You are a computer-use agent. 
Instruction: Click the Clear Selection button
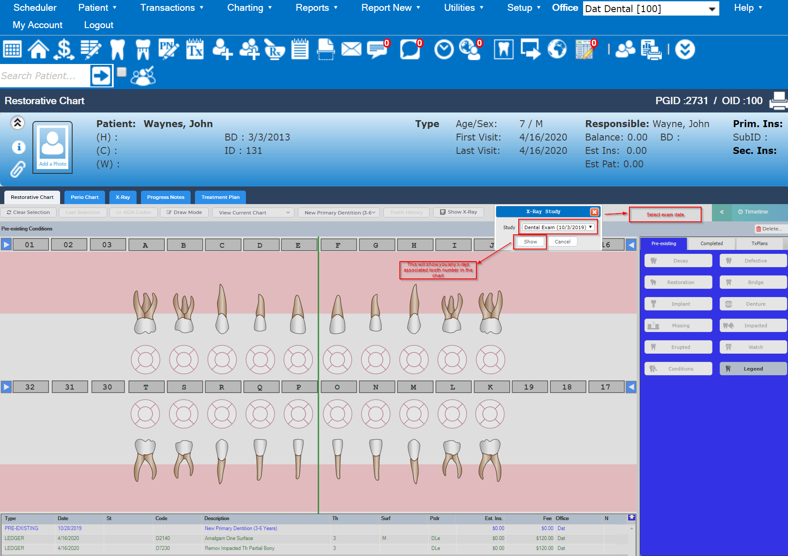[x=29, y=212]
